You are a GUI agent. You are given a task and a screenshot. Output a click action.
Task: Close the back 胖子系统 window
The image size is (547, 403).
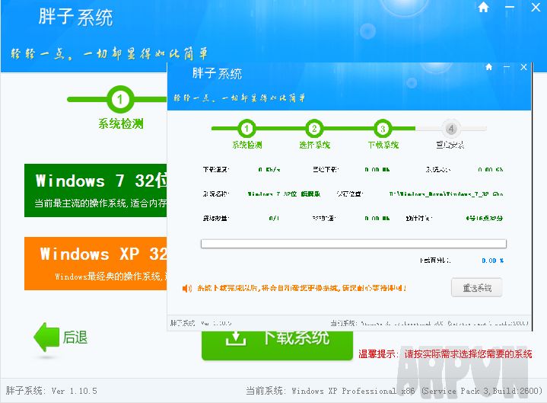click(x=536, y=7)
